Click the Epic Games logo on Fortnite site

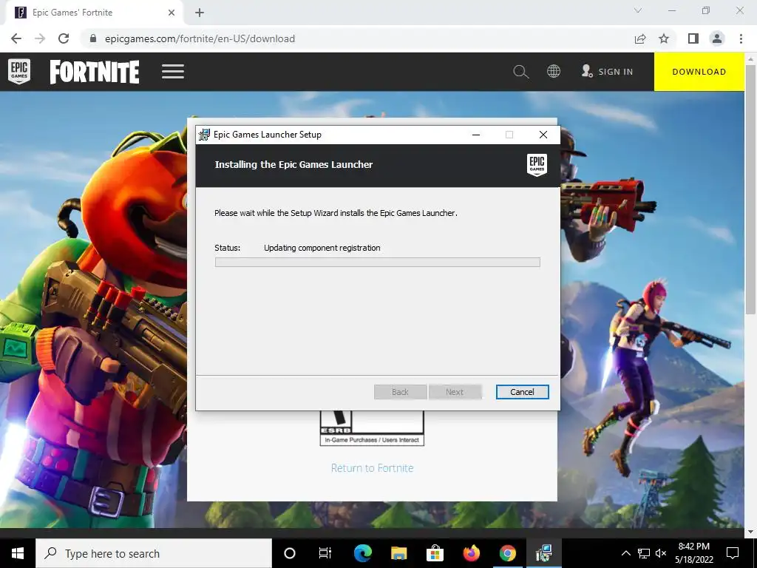pos(19,72)
